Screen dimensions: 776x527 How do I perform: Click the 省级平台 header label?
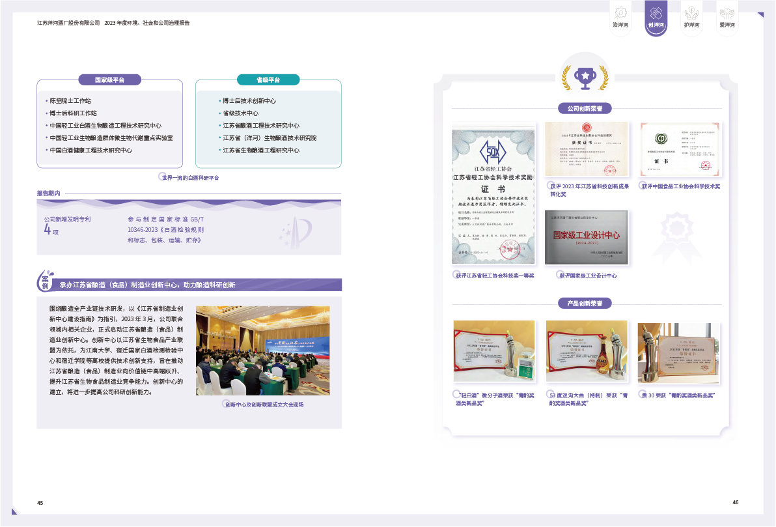(268, 80)
